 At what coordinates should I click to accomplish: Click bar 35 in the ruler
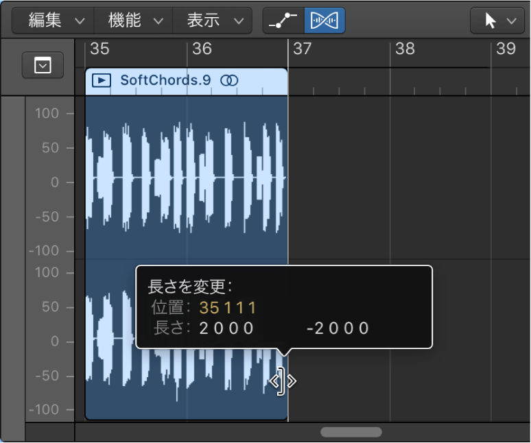(x=100, y=49)
